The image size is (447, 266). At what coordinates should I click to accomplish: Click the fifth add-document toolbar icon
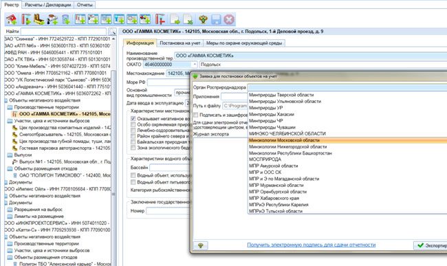click(x=132, y=19)
